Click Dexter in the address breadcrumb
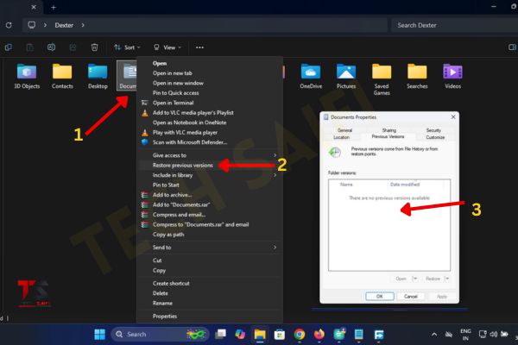This screenshot has width=518, height=345. click(x=64, y=25)
